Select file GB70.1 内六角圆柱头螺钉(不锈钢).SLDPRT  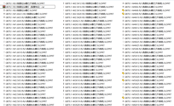coord(25,3)
